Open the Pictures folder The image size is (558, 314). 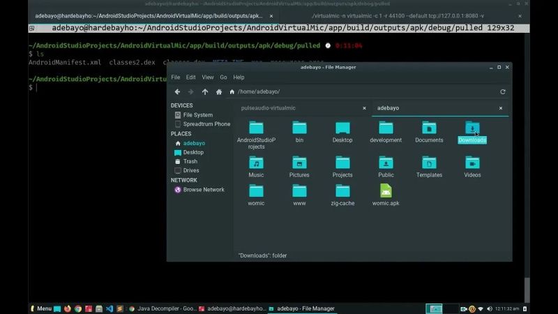pos(299,167)
